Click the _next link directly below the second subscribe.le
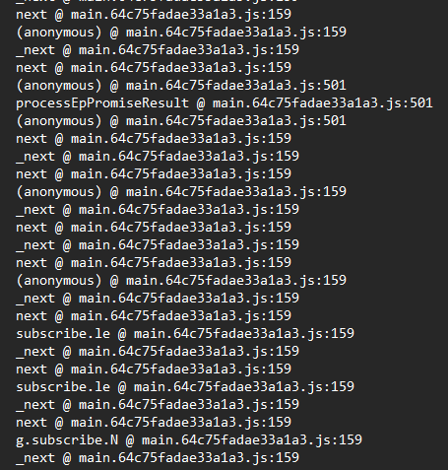 (x=189, y=405)
